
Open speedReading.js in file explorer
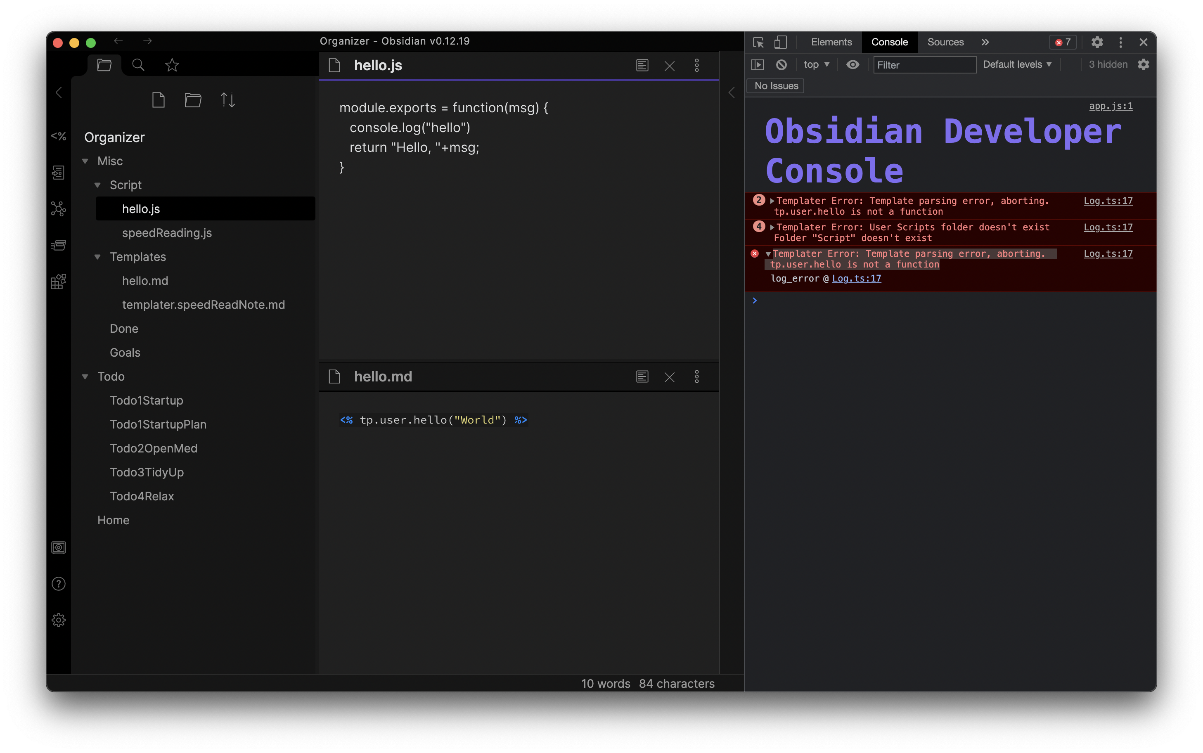167,232
